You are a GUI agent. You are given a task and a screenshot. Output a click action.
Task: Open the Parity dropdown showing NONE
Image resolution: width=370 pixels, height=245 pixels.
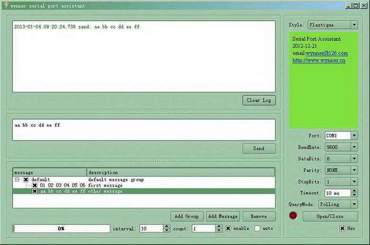click(341, 170)
